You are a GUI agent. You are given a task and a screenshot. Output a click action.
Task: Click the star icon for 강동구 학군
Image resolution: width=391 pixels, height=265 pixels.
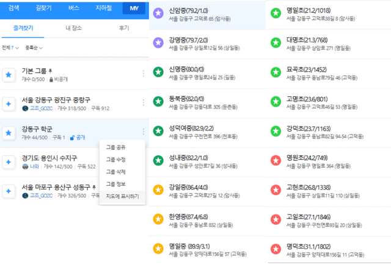coord(9,133)
